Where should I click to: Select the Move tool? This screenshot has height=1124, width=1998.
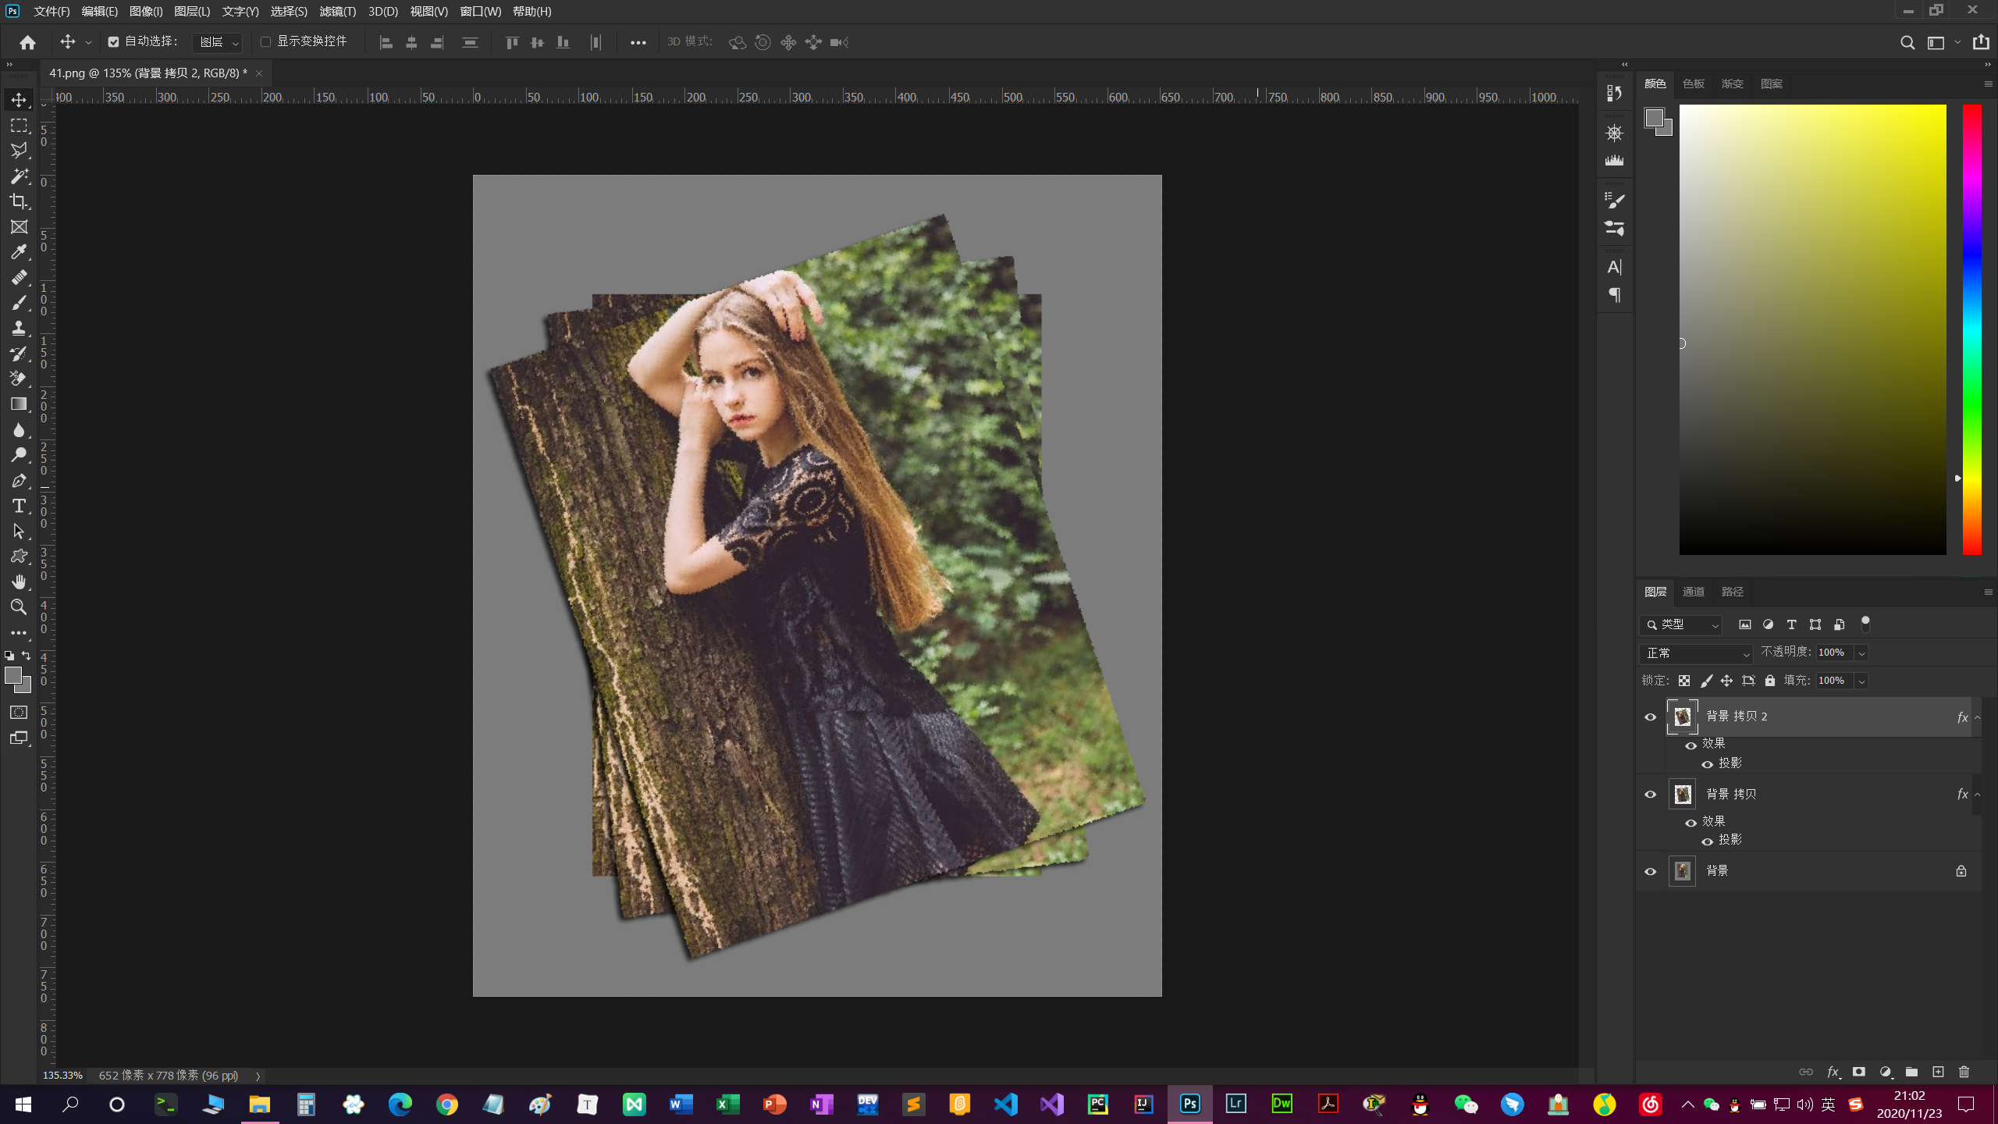[x=19, y=100]
